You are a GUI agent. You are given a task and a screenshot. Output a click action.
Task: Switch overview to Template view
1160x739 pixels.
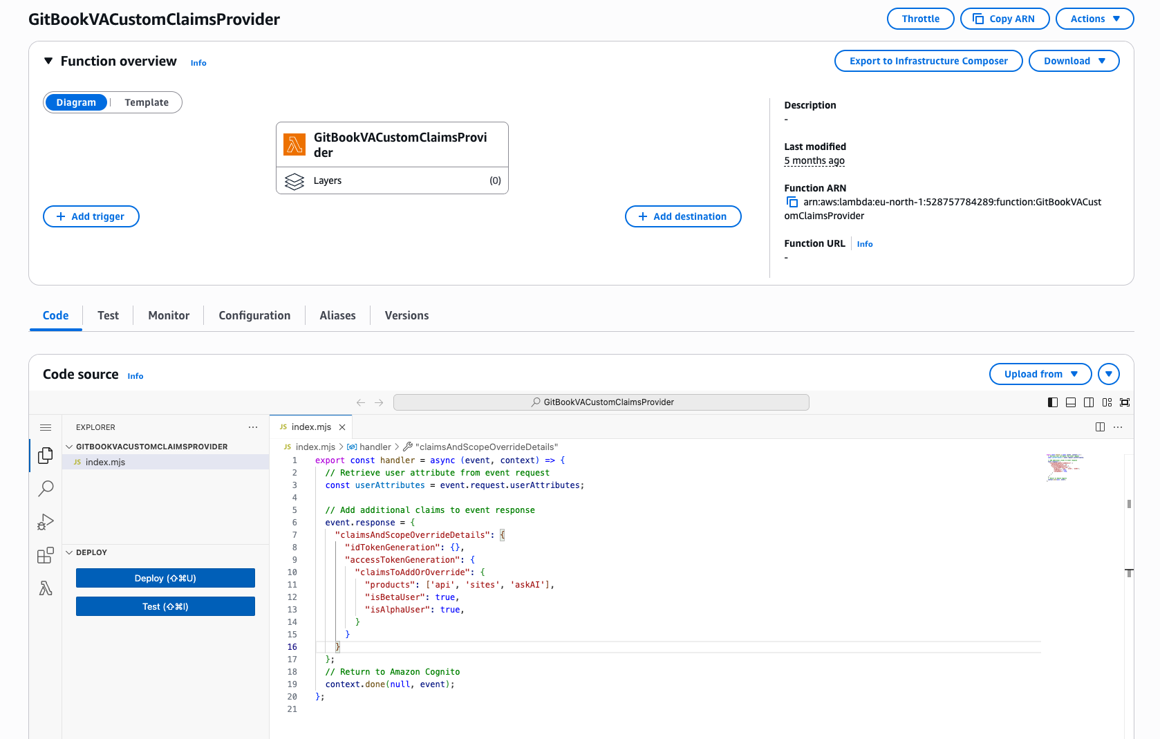147,102
